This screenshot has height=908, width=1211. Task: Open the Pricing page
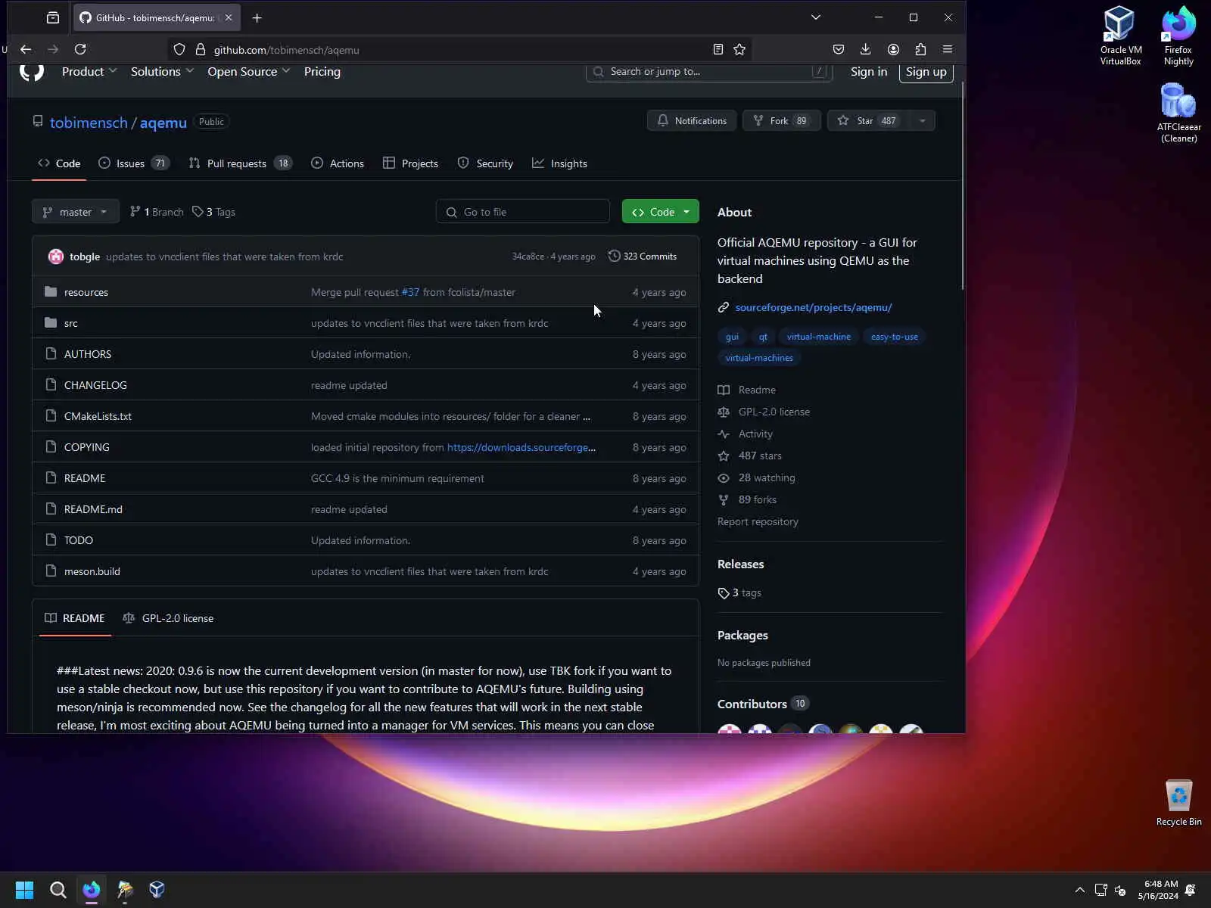click(322, 71)
